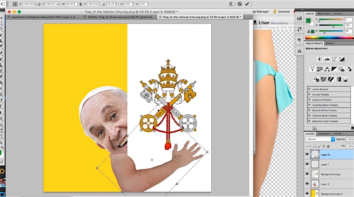Lock image pixels brush icon
Screen dimensions: 354x197
click(319, 146)
